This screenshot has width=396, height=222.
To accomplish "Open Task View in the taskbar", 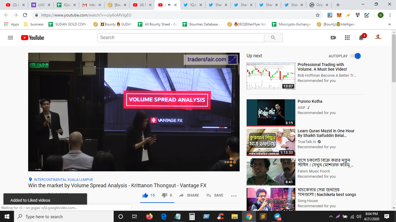I will click(x=135, y=217).
